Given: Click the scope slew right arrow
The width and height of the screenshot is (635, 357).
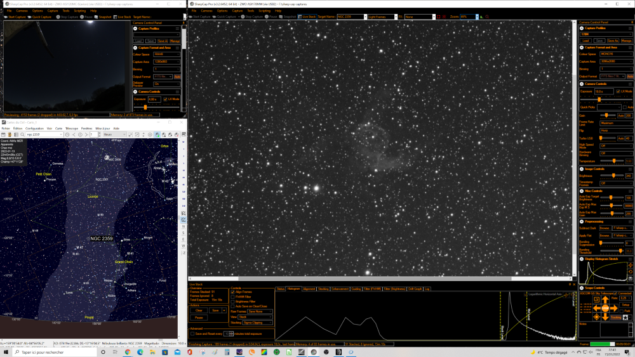Looking at the screenshot, I should click(614, 308).
